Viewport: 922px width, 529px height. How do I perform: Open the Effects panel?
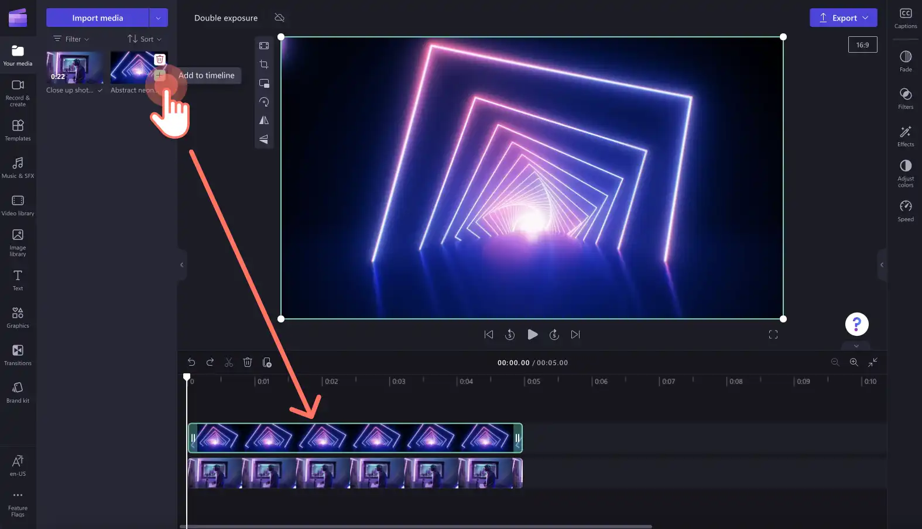906,136
